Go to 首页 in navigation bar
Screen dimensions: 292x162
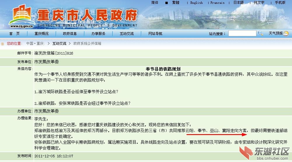pos(14,34)
